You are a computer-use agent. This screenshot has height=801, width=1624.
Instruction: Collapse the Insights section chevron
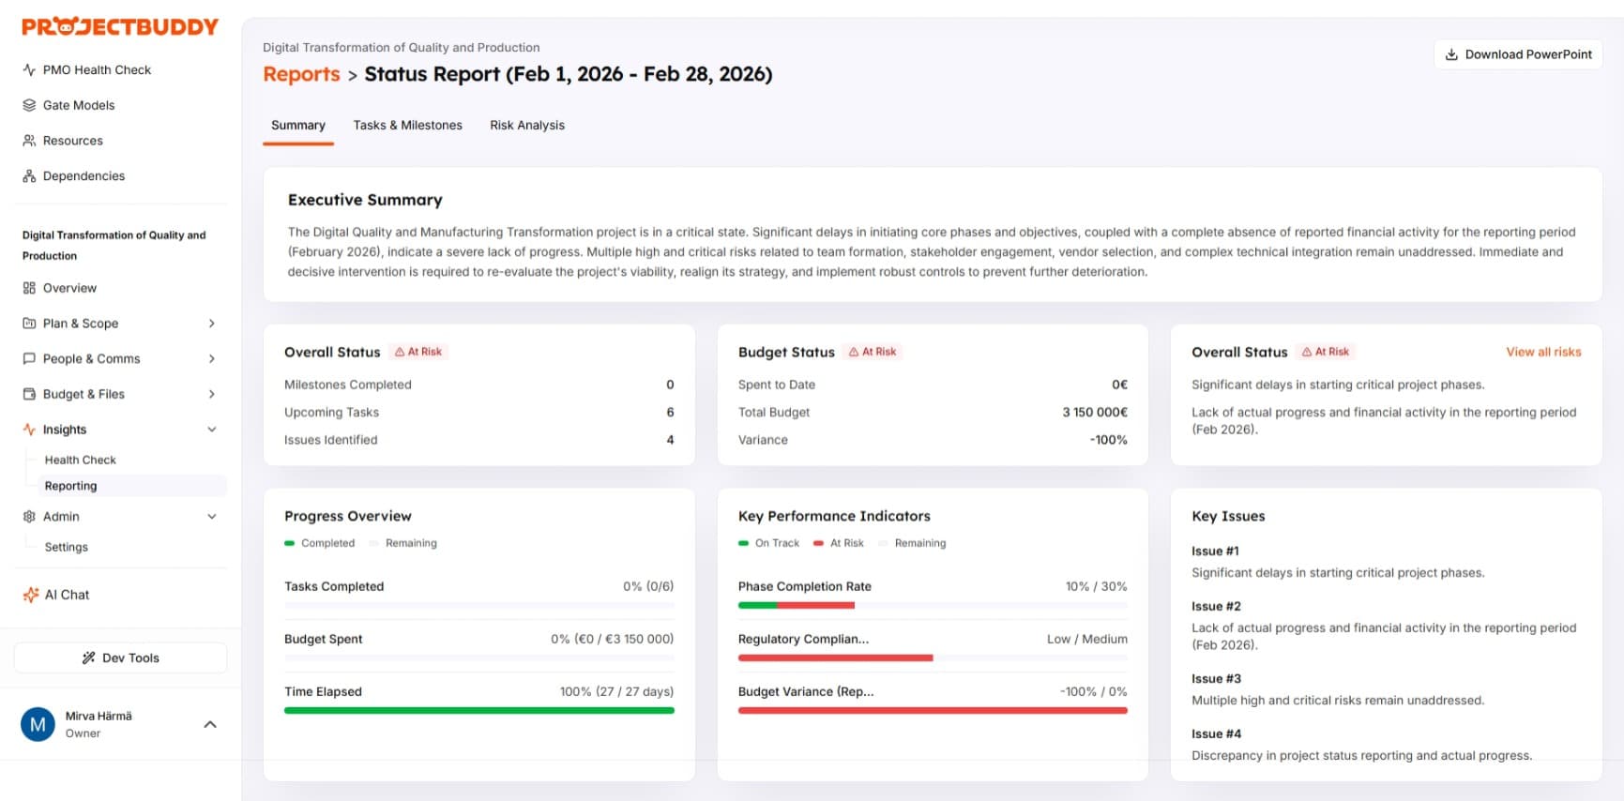click(x=212, y=430)
